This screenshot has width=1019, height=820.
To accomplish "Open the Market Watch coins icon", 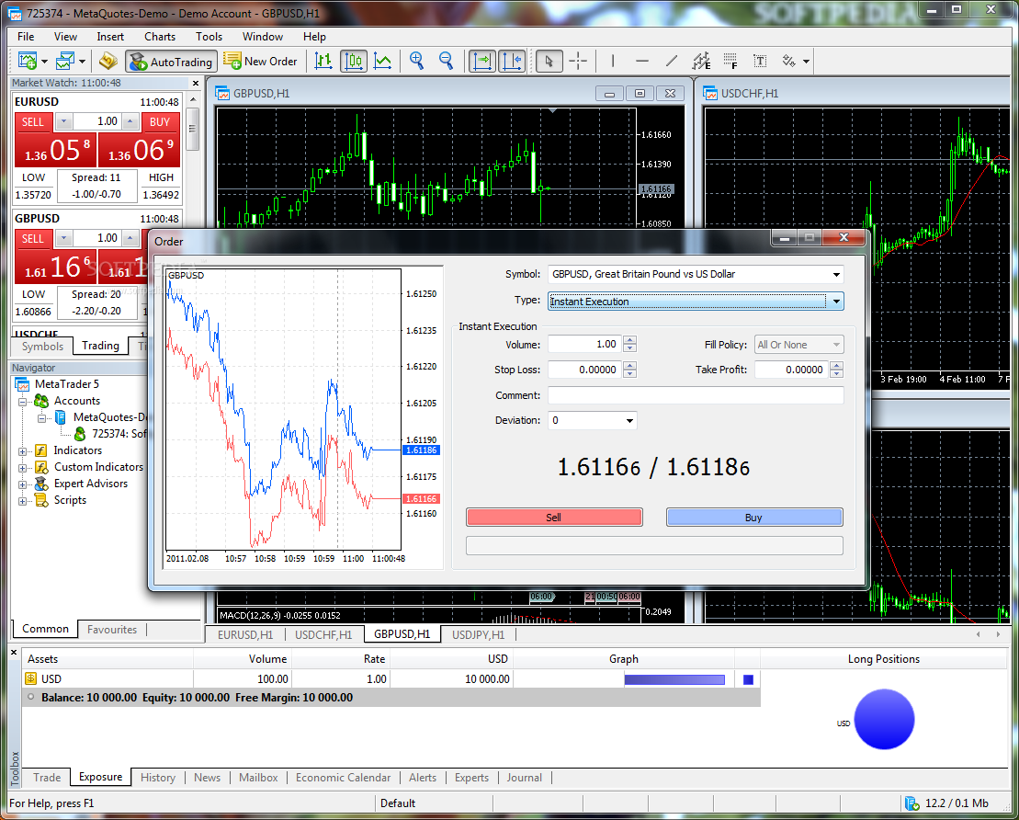I will point(108,61).
